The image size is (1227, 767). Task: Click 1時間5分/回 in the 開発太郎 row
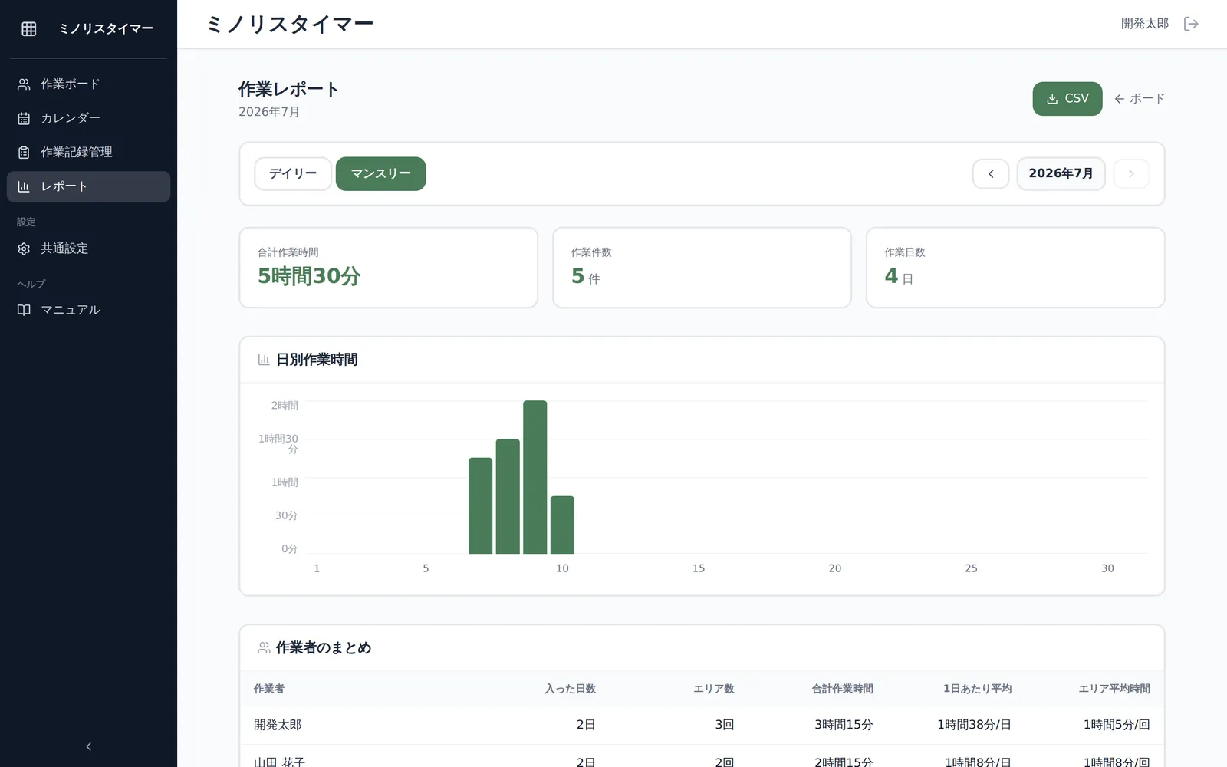click(x=1117, y=725)
